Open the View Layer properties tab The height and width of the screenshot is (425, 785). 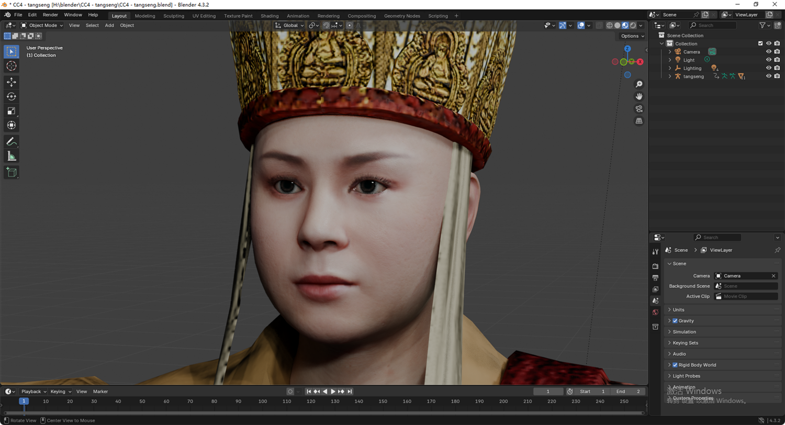(x=655, y=289)
